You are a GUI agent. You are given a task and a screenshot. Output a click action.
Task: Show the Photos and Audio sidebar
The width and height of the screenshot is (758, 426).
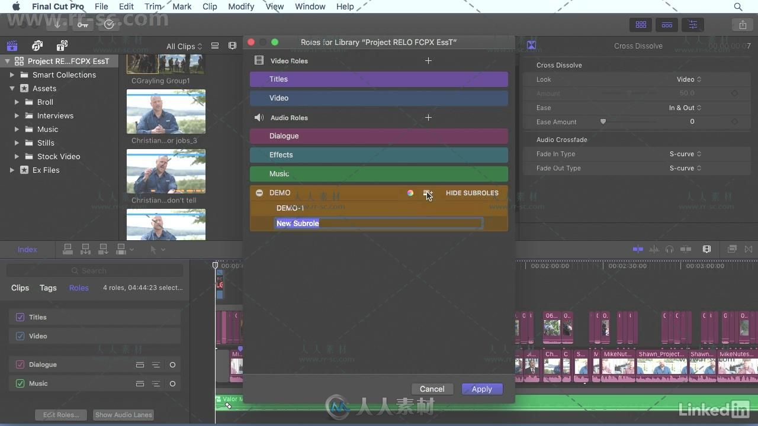[37, 46]
